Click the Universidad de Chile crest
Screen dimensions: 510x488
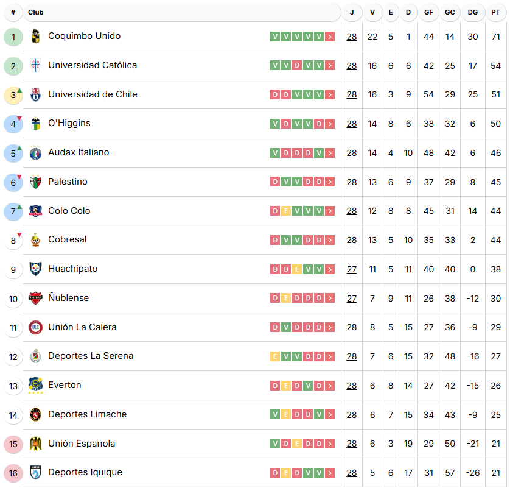point(35,94)
